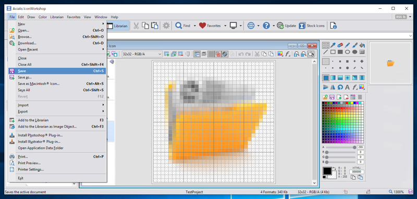Toggle the transparency overlay display button
Screen dimensions: 417x199
[217, 54]
